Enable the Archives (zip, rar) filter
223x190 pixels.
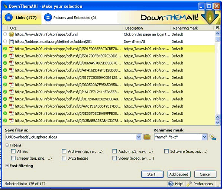coord(64,151)
